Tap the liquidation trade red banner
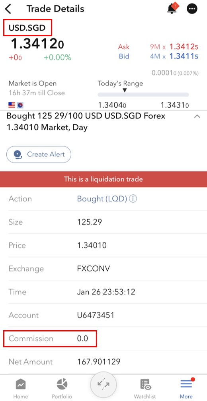207x401 pixels. 103,179
